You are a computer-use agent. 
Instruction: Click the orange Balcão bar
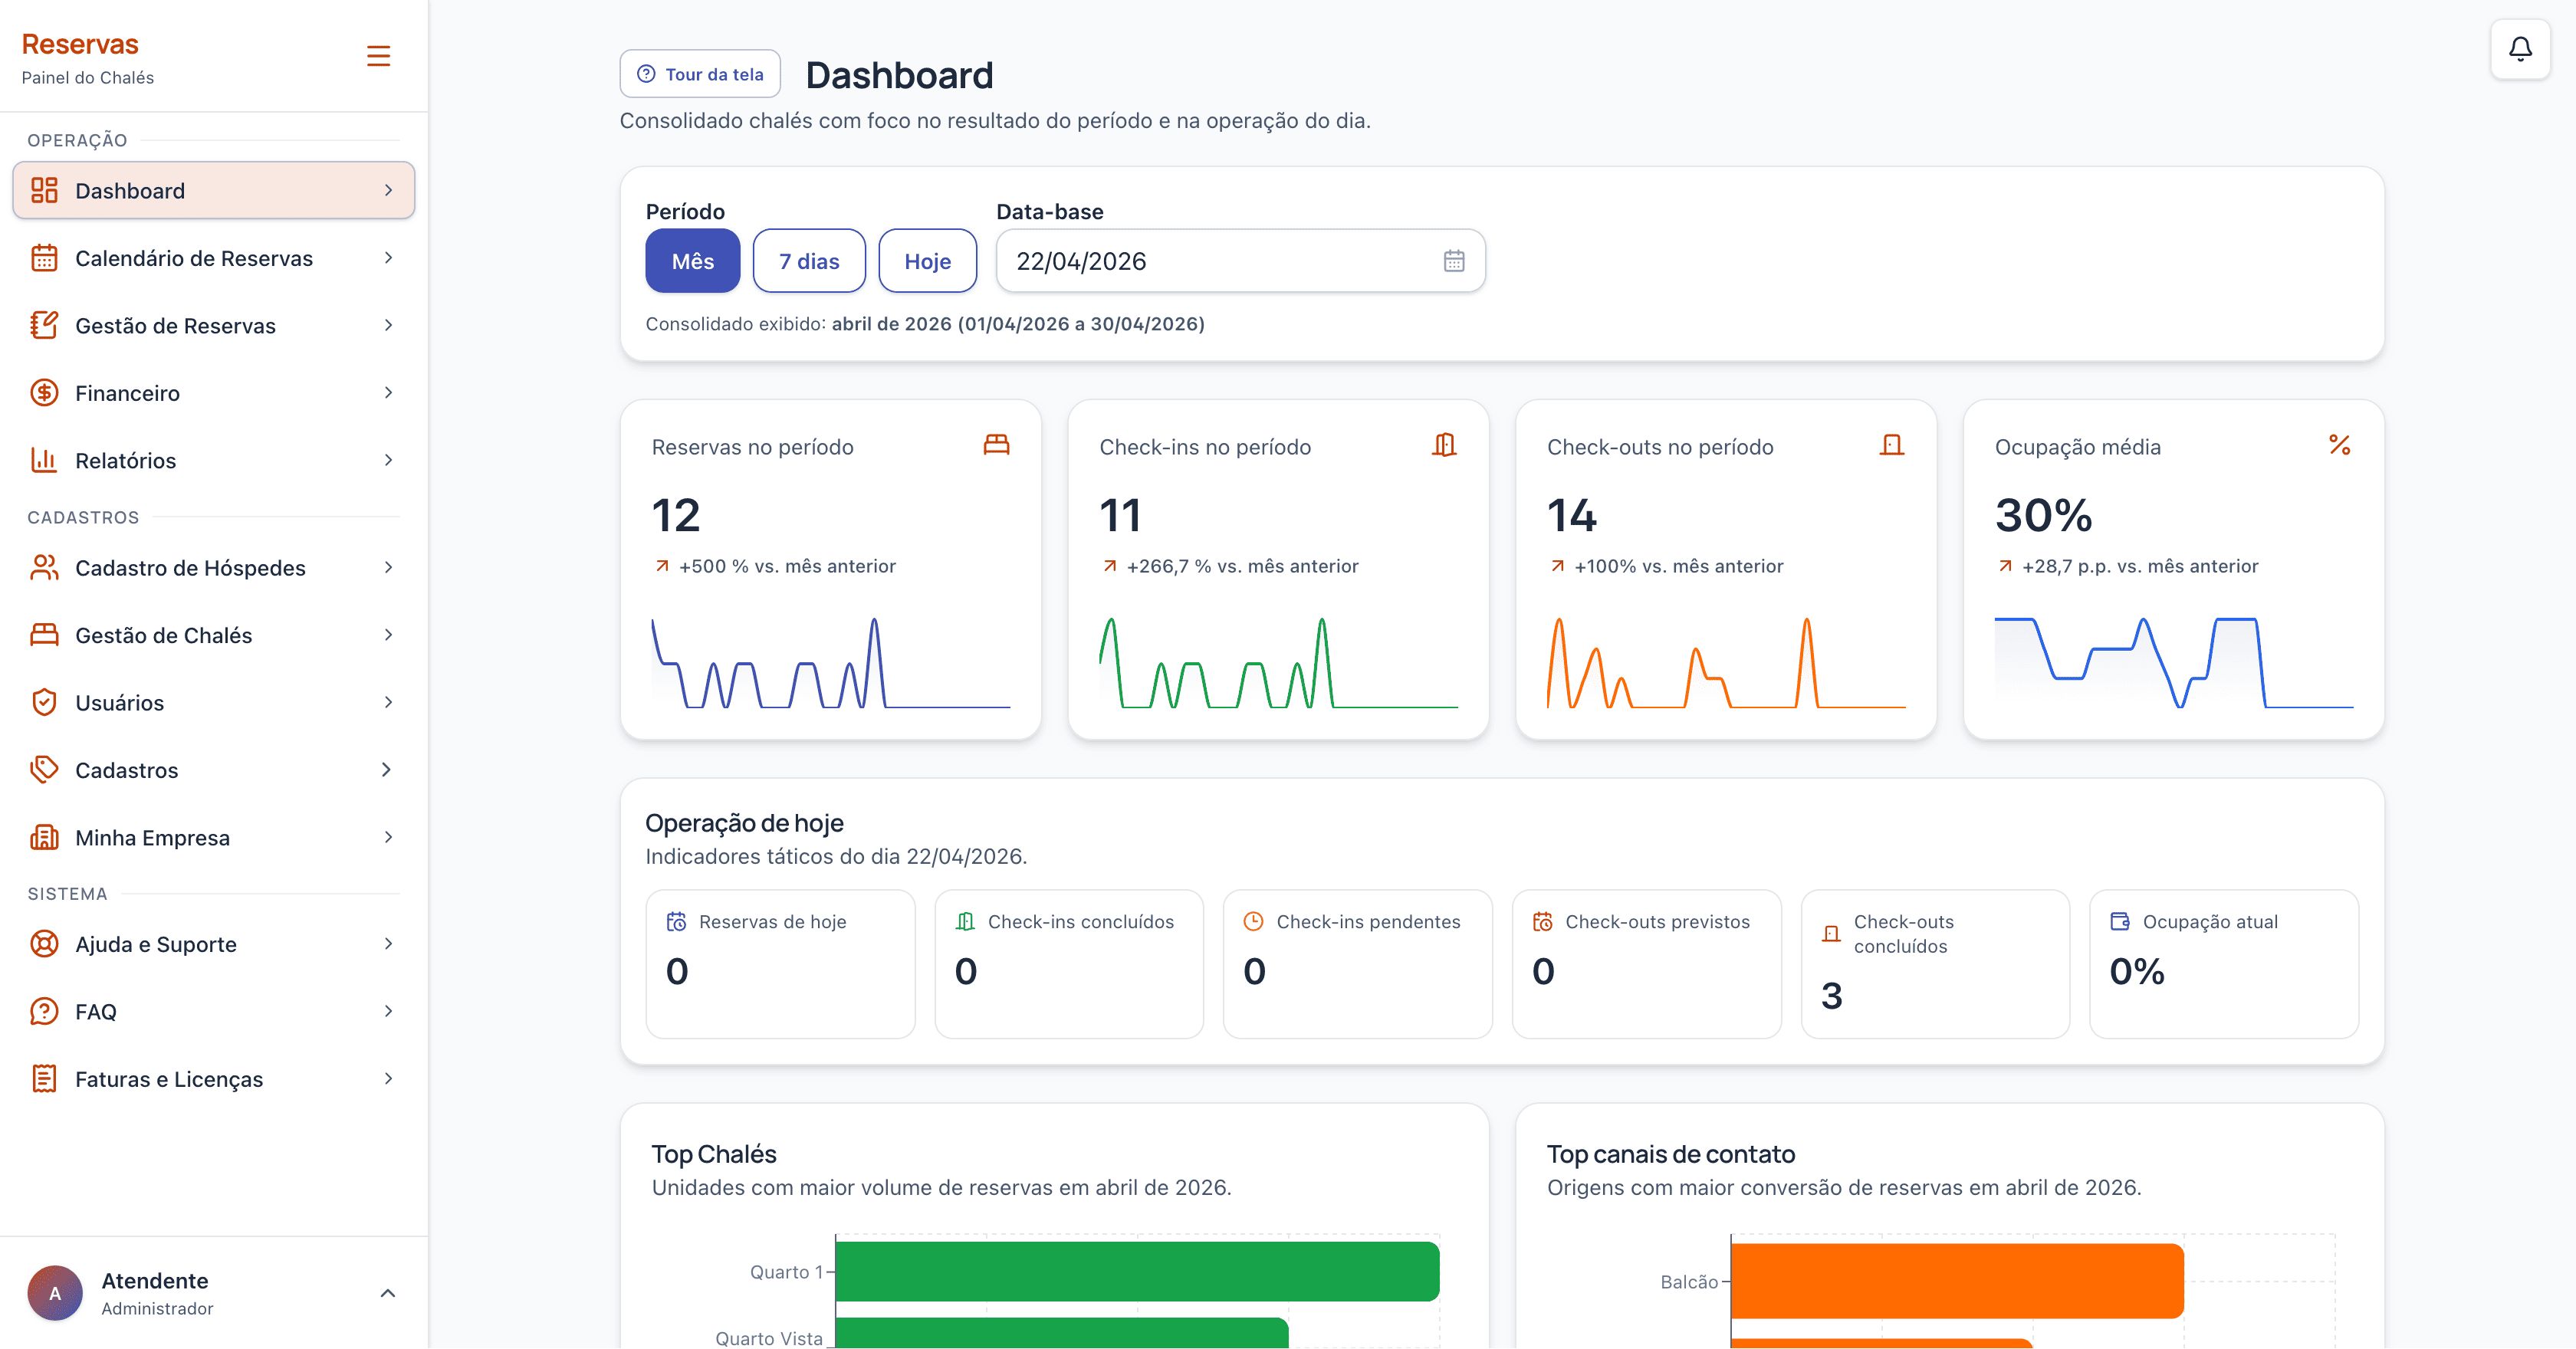point(1957,1281)
